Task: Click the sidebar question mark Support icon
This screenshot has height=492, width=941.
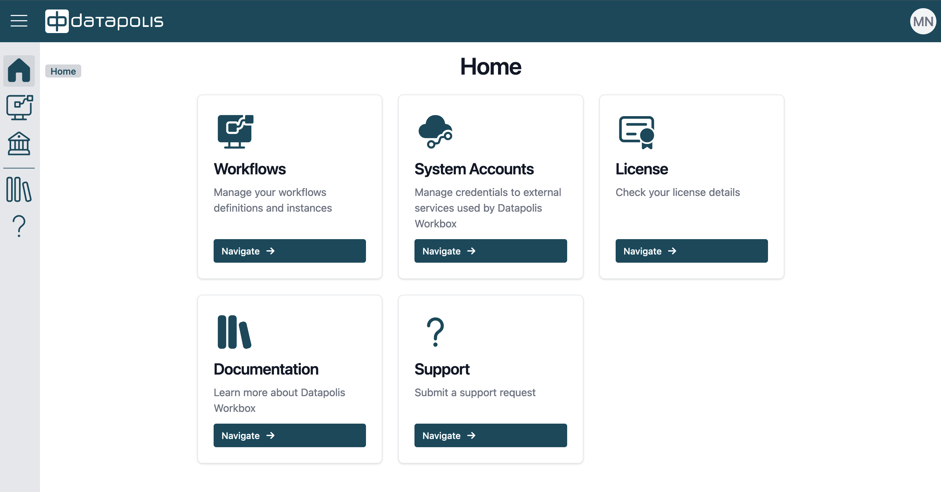Action: [19, 226]
